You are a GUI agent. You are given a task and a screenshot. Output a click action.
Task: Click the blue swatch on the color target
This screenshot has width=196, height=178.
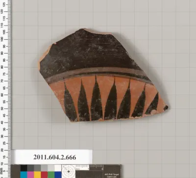pos(58,175)
